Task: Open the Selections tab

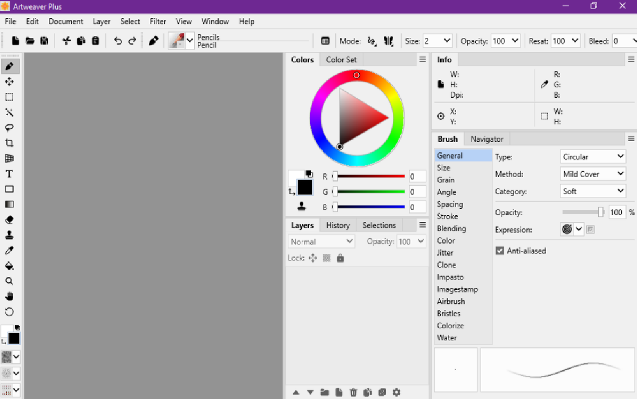Action: (x=379, y=225)
